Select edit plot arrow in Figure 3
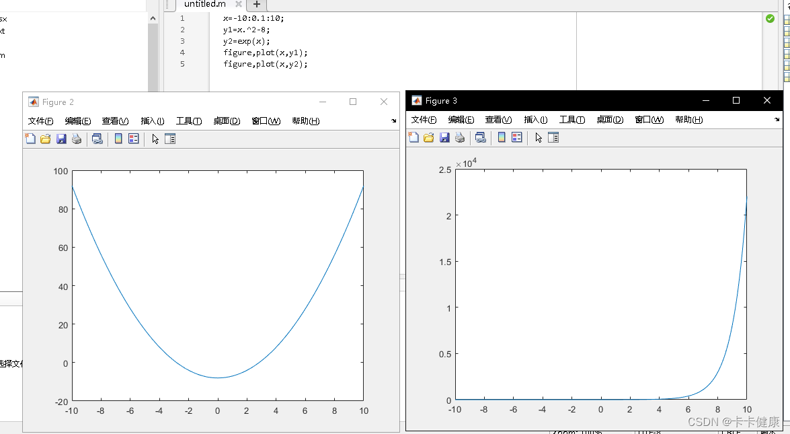The width and height of the screenshot is (790, 434). point(539,137)
